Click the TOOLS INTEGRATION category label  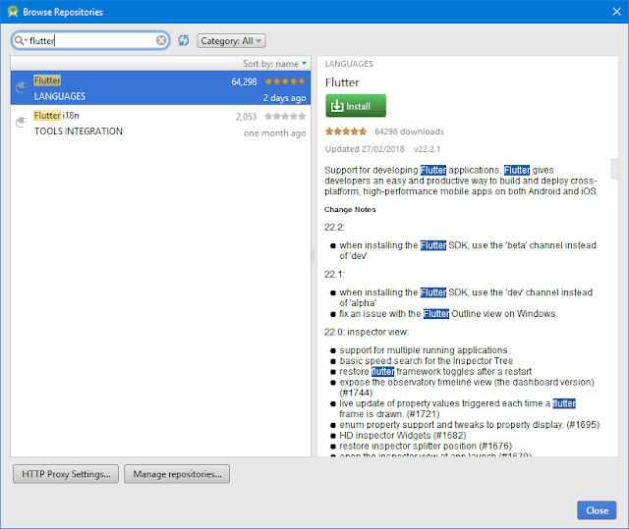[x=79, y=132]
